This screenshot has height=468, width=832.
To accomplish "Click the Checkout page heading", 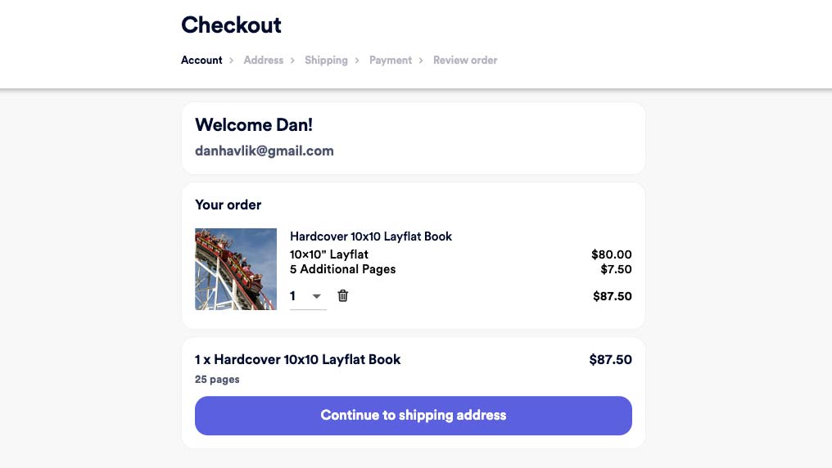I will tap(231, 25).
